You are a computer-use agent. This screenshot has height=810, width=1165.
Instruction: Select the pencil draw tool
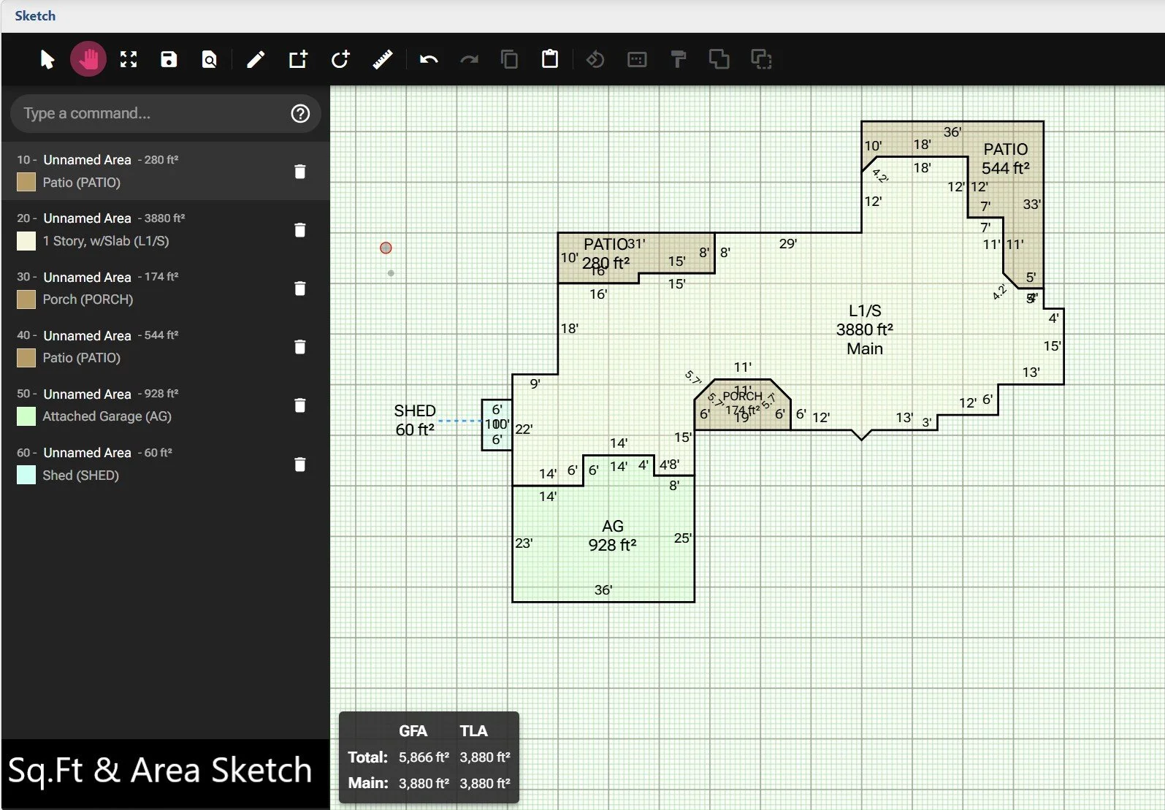(256, 59)
